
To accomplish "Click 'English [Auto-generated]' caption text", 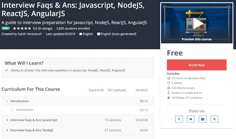I will (x=119, y=34).
